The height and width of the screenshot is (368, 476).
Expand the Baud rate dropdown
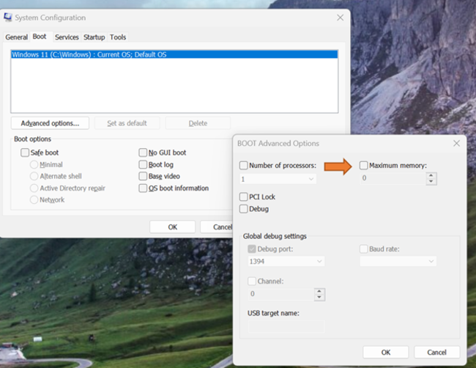click(431, 261)
